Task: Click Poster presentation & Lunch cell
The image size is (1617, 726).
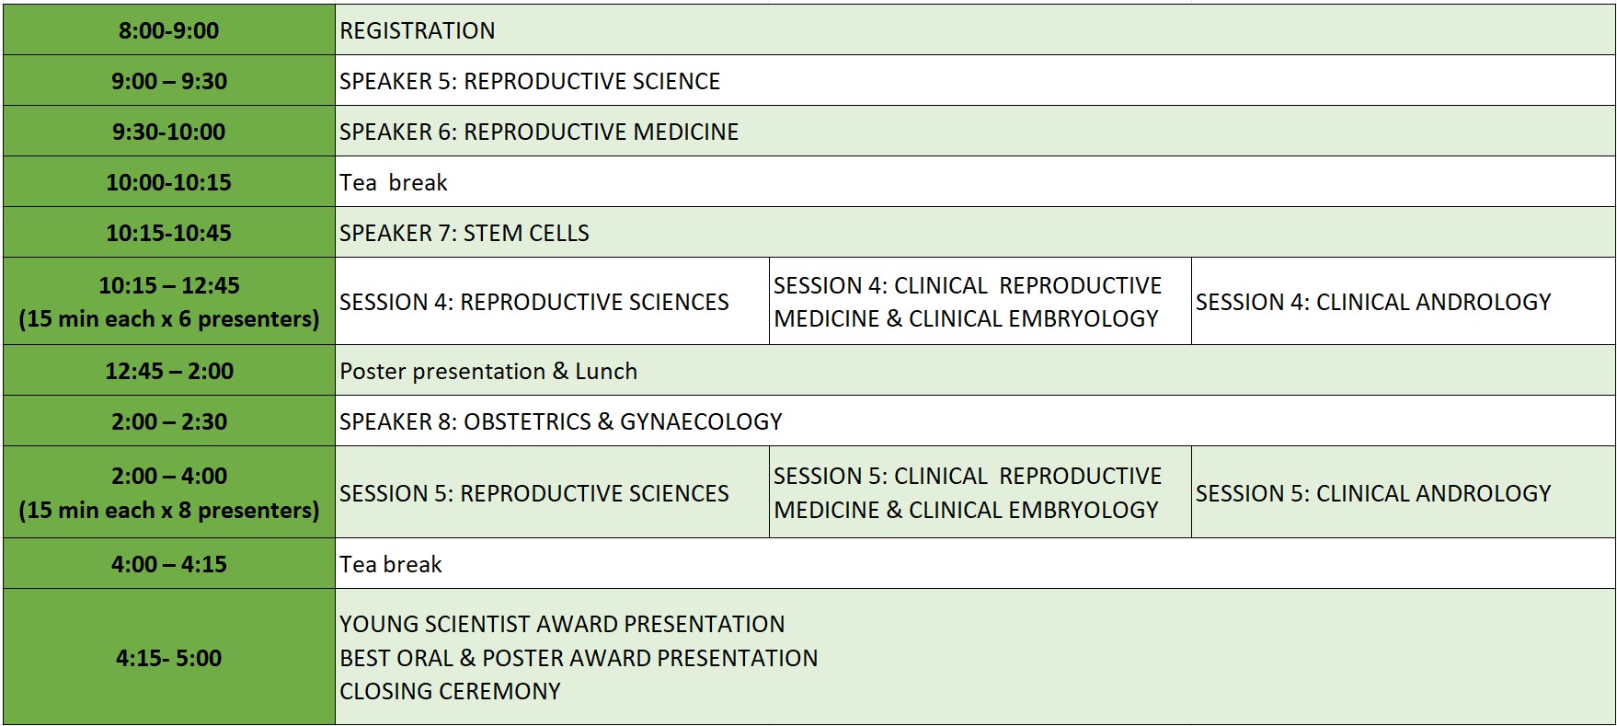Action: 487,371
